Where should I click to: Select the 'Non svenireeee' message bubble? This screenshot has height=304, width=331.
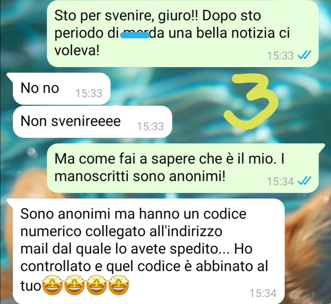[92, 122]
